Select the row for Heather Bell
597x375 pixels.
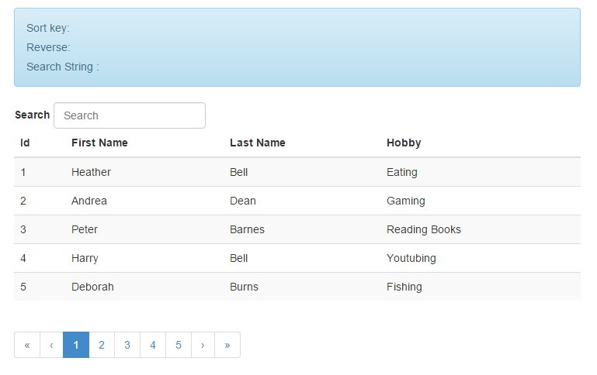297,172
